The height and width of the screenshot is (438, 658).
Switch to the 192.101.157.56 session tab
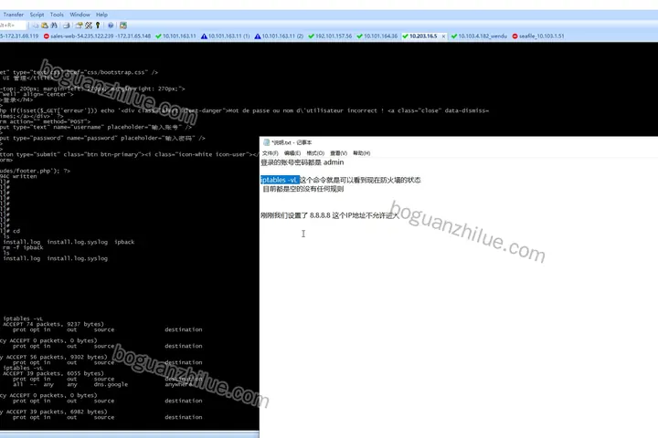click(x=330, y=36)
